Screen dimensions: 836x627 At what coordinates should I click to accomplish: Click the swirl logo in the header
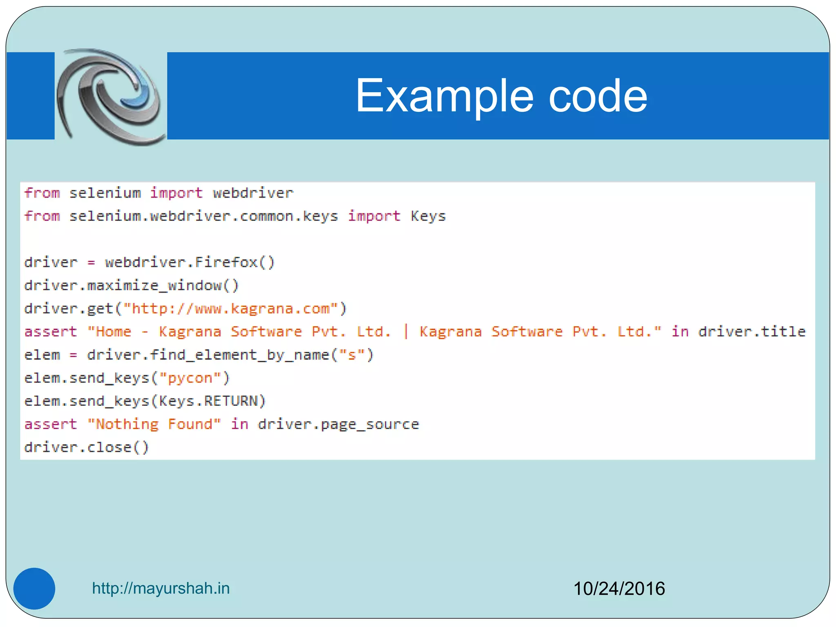click(111, 97)
